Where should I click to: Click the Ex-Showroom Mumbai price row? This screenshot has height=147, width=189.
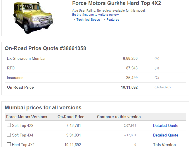click(x=95, y=58)
